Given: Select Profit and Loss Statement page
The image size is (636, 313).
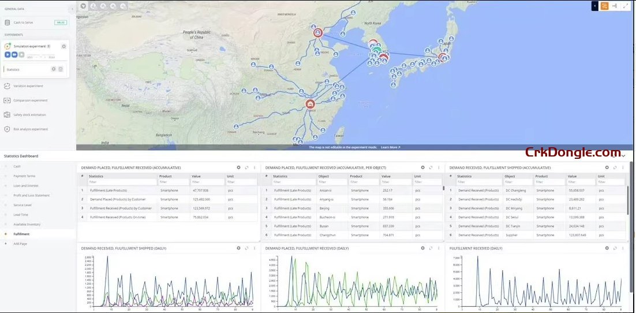Looking at the screenshot, I should 31,195.
